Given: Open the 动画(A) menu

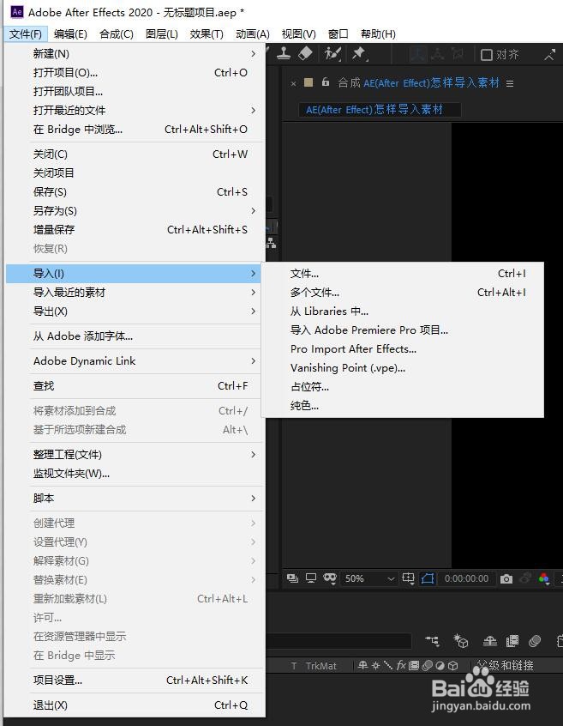Looking at the screenshot, I should coord(253,33).
